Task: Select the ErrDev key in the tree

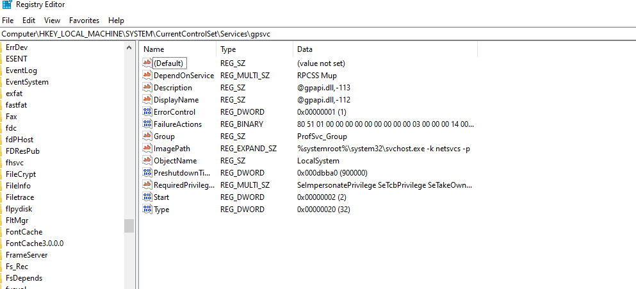Action: pos(17,47)
